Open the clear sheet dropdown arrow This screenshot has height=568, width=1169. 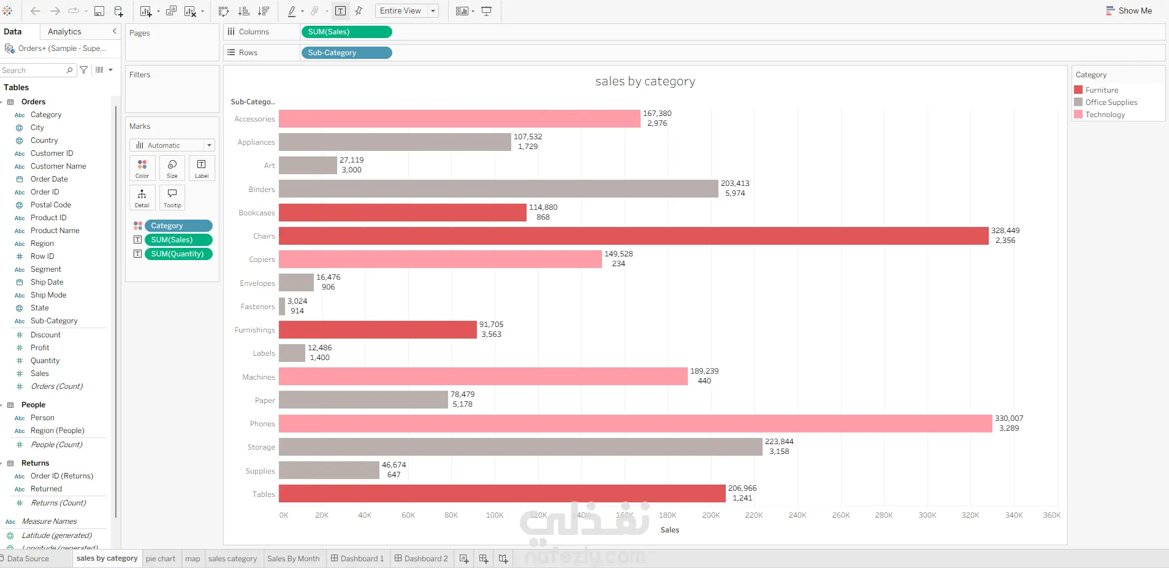[x=202, y=12]
